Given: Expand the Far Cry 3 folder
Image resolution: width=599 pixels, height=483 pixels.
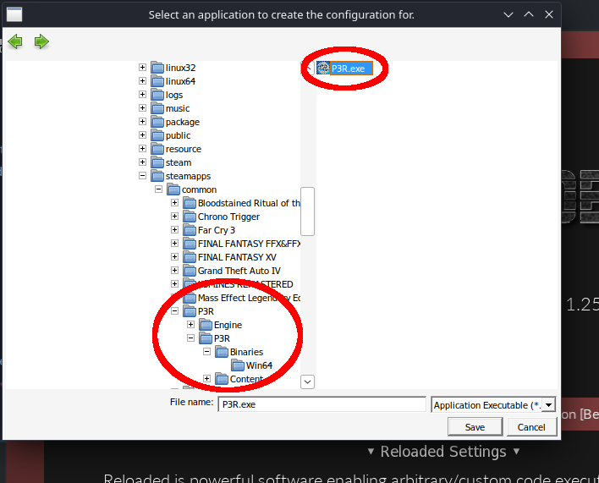Looking at the screenshot, I should (x=174, y=229).
